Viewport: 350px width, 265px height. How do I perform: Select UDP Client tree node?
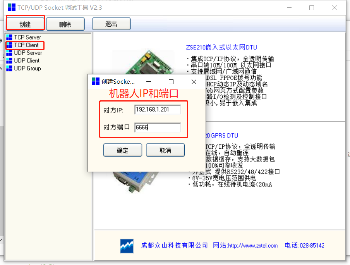[27, 60]
